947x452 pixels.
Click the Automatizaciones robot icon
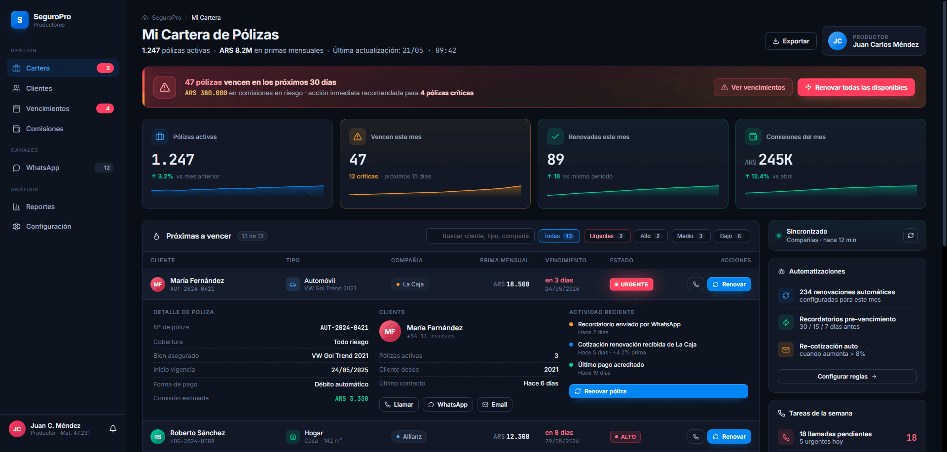(x=781, y=272)
